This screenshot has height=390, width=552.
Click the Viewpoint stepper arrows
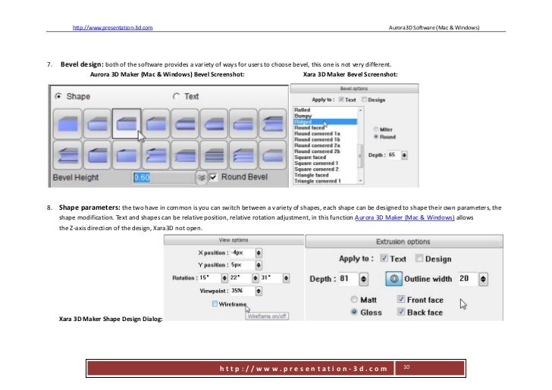(259, 291)
